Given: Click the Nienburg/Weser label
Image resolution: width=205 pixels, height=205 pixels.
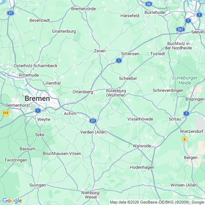Looking at the screenshot, I should [x=91, y=195].
